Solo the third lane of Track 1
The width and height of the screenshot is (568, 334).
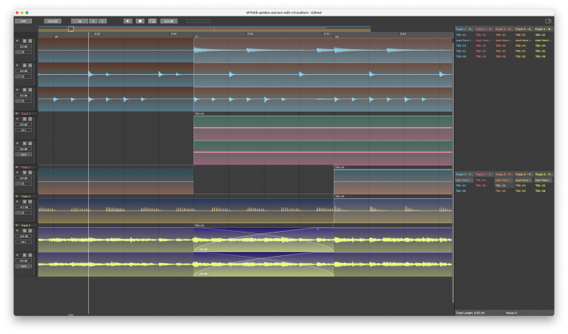pyautogui.click(x=30, y=90)
